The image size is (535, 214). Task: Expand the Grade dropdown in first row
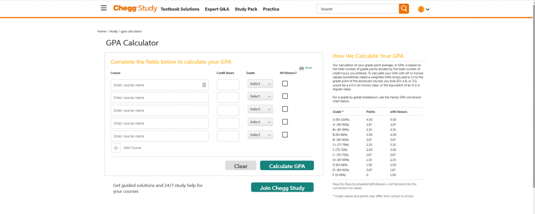click(260, 84)
